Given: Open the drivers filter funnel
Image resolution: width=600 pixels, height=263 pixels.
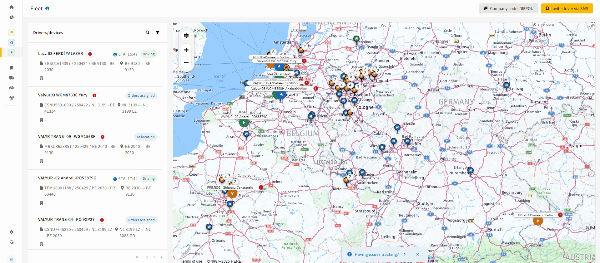Looking at the screenshot, I should [158, 32].
